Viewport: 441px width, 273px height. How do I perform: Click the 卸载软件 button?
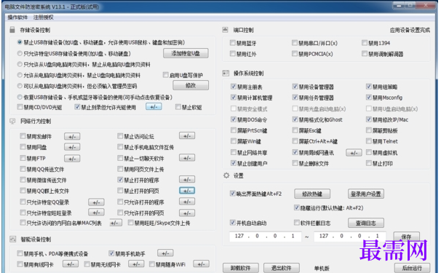(x=240, y=268)
